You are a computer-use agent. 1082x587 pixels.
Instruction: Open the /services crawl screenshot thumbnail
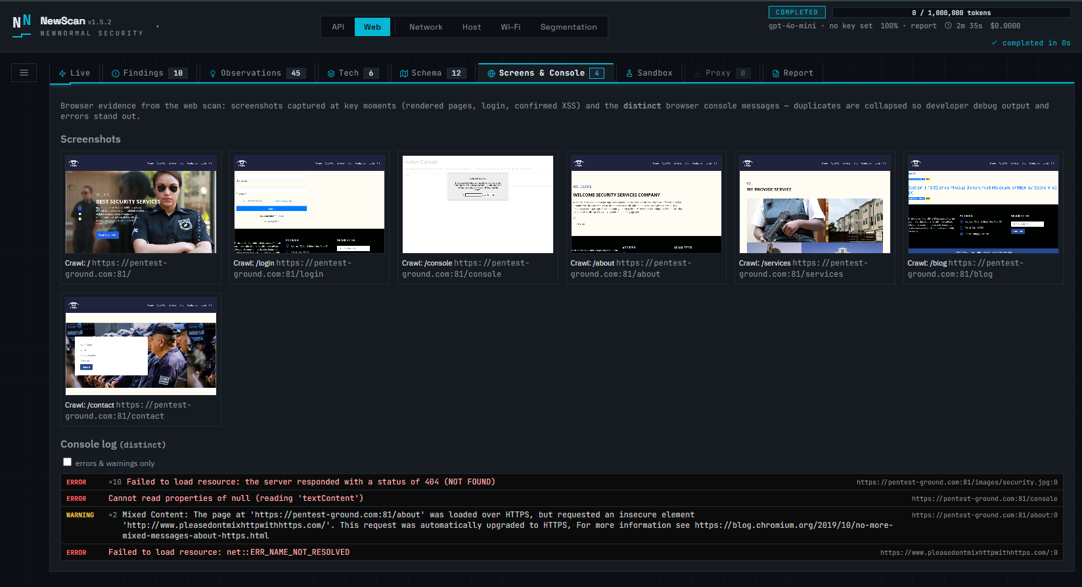(815, 204)
